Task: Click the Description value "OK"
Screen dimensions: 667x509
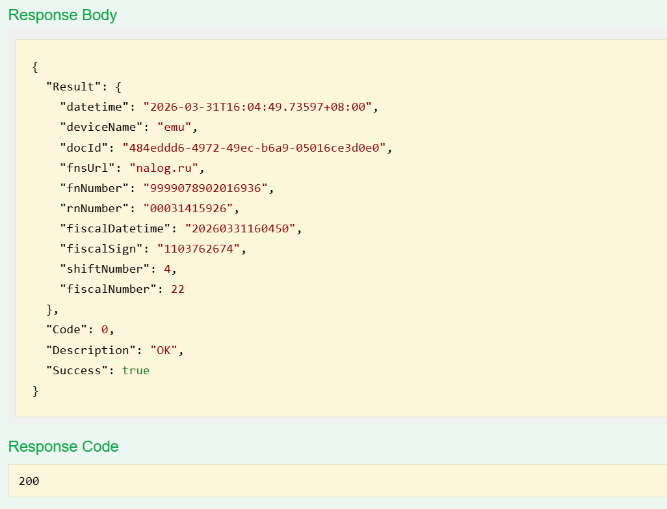Action: [x=164, y=350]
